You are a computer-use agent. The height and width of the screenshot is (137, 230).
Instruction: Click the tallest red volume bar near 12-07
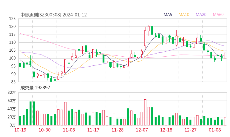coord(145,112)
